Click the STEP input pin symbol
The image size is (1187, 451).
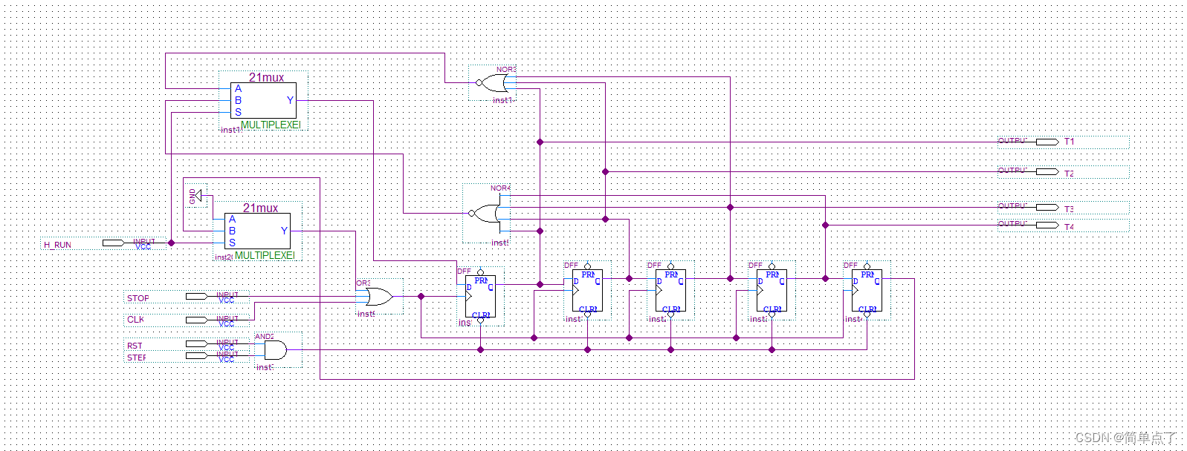pos(196,355)
